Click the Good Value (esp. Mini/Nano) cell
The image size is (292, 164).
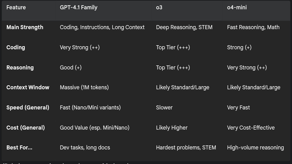point(95,127)
